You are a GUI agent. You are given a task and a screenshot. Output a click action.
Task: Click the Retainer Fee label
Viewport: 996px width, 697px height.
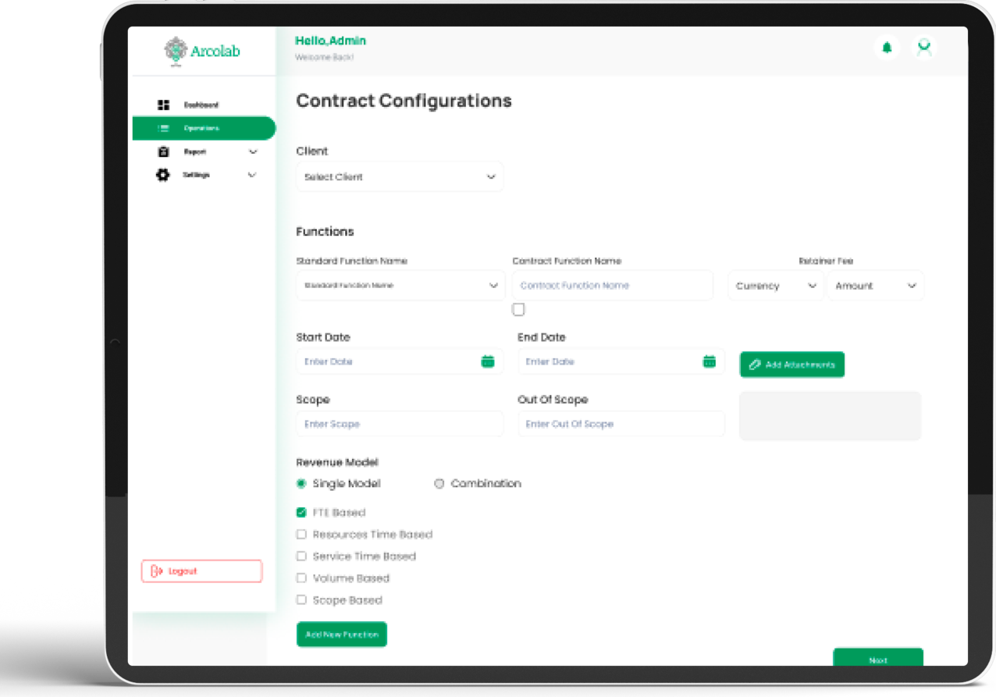click(x=826, y=261)
